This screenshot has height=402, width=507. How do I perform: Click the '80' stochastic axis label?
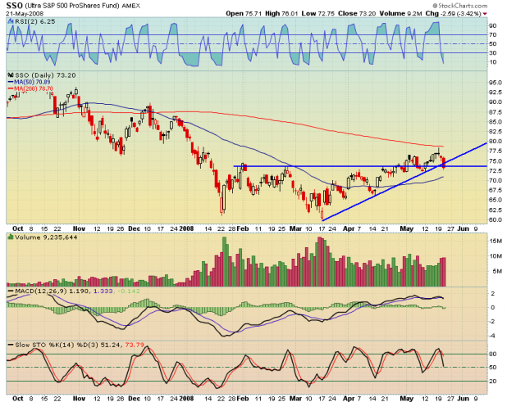pyautogui.click(x=493, y=354)
